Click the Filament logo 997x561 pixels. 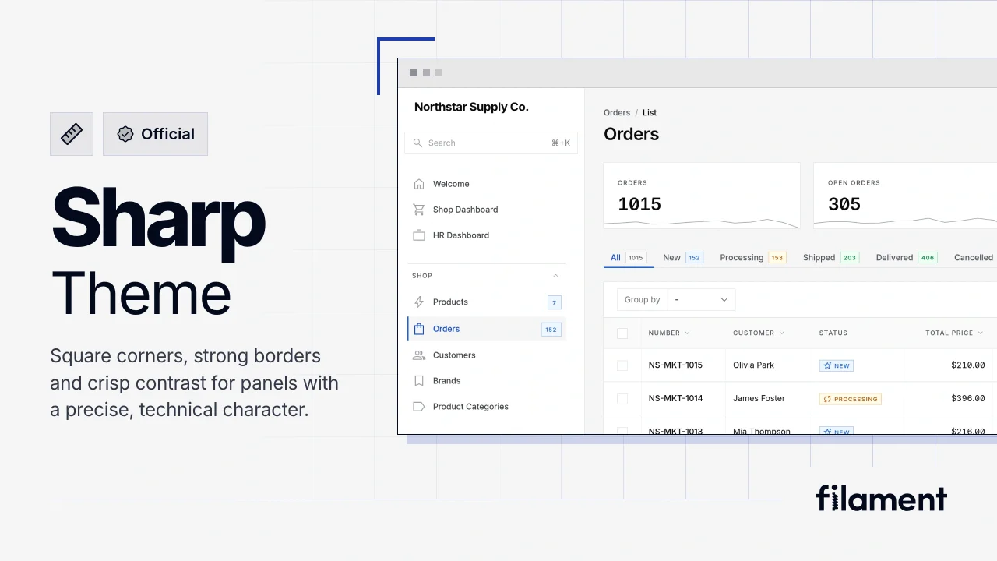tap(882, 498)
